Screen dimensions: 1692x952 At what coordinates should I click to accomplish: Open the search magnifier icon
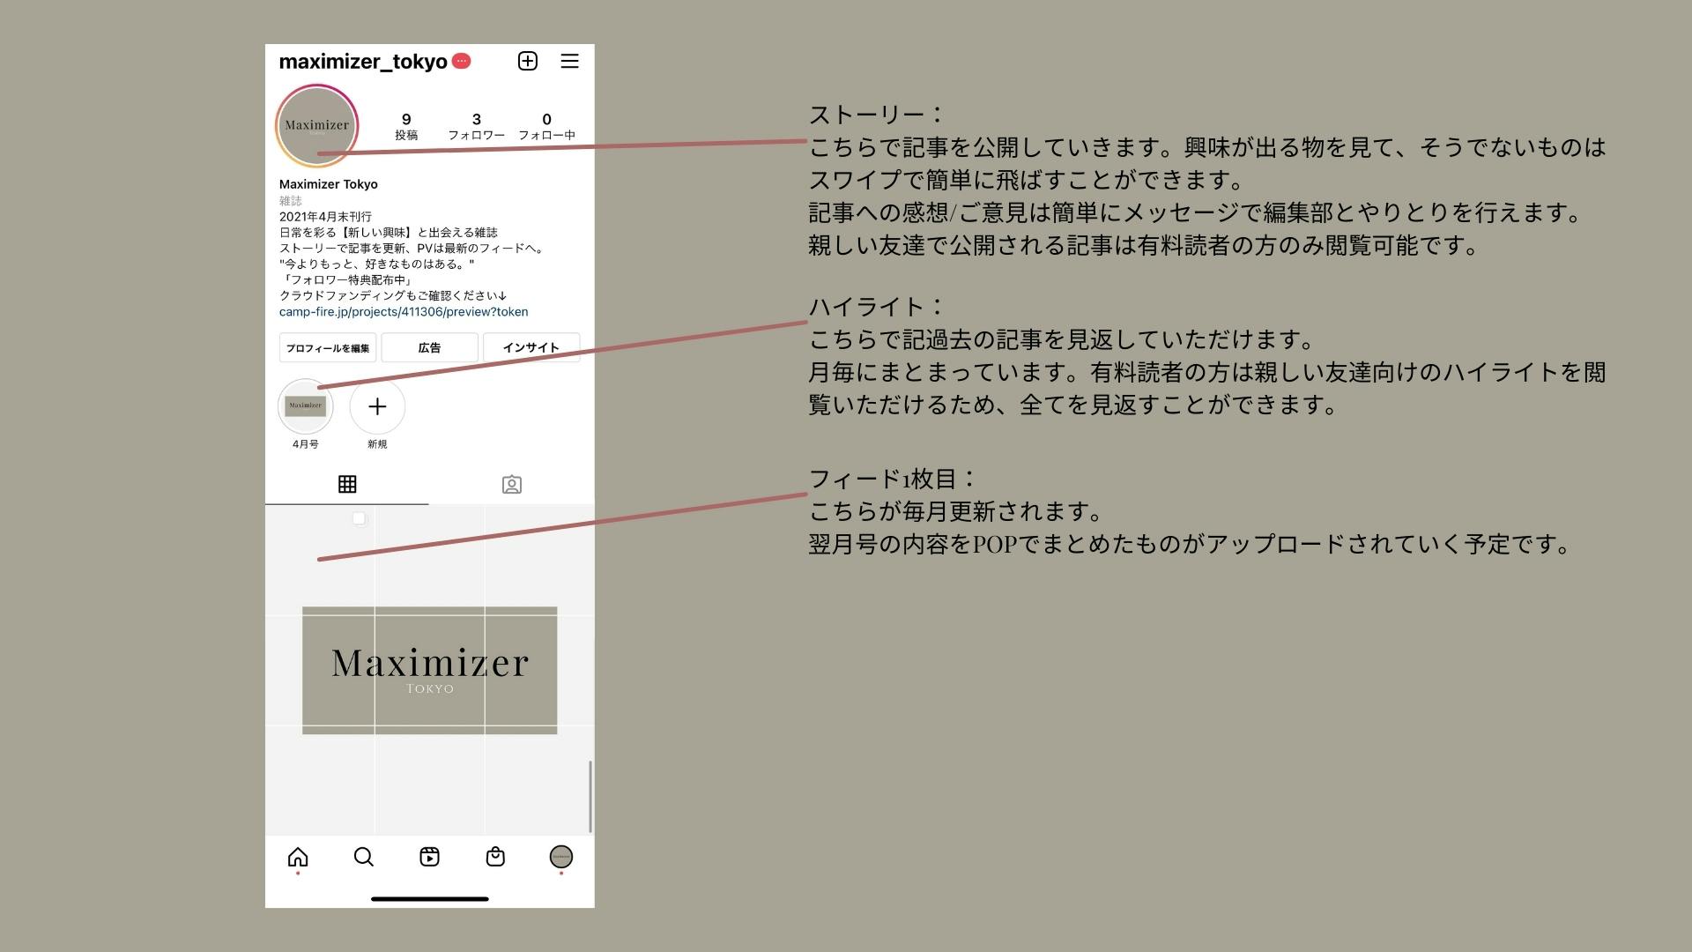(363, 857)
